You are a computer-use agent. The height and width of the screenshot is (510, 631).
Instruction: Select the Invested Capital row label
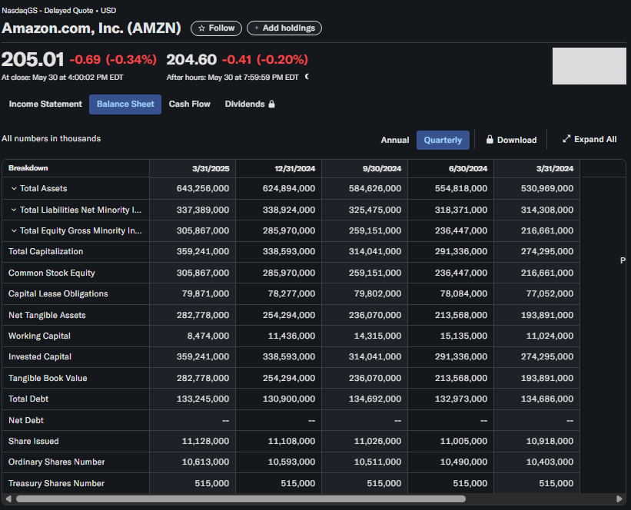click(40, 356)
